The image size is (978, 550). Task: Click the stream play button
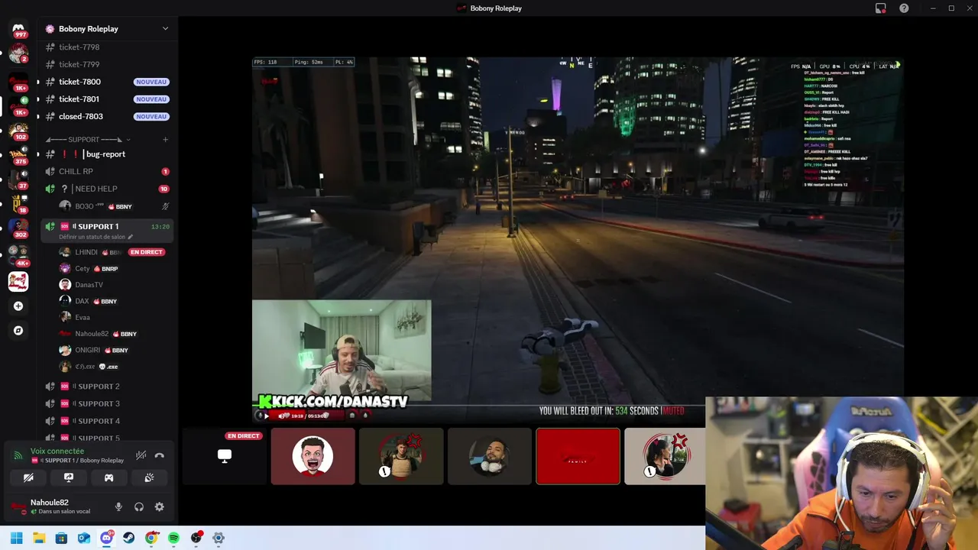click(x=266, y=416)
